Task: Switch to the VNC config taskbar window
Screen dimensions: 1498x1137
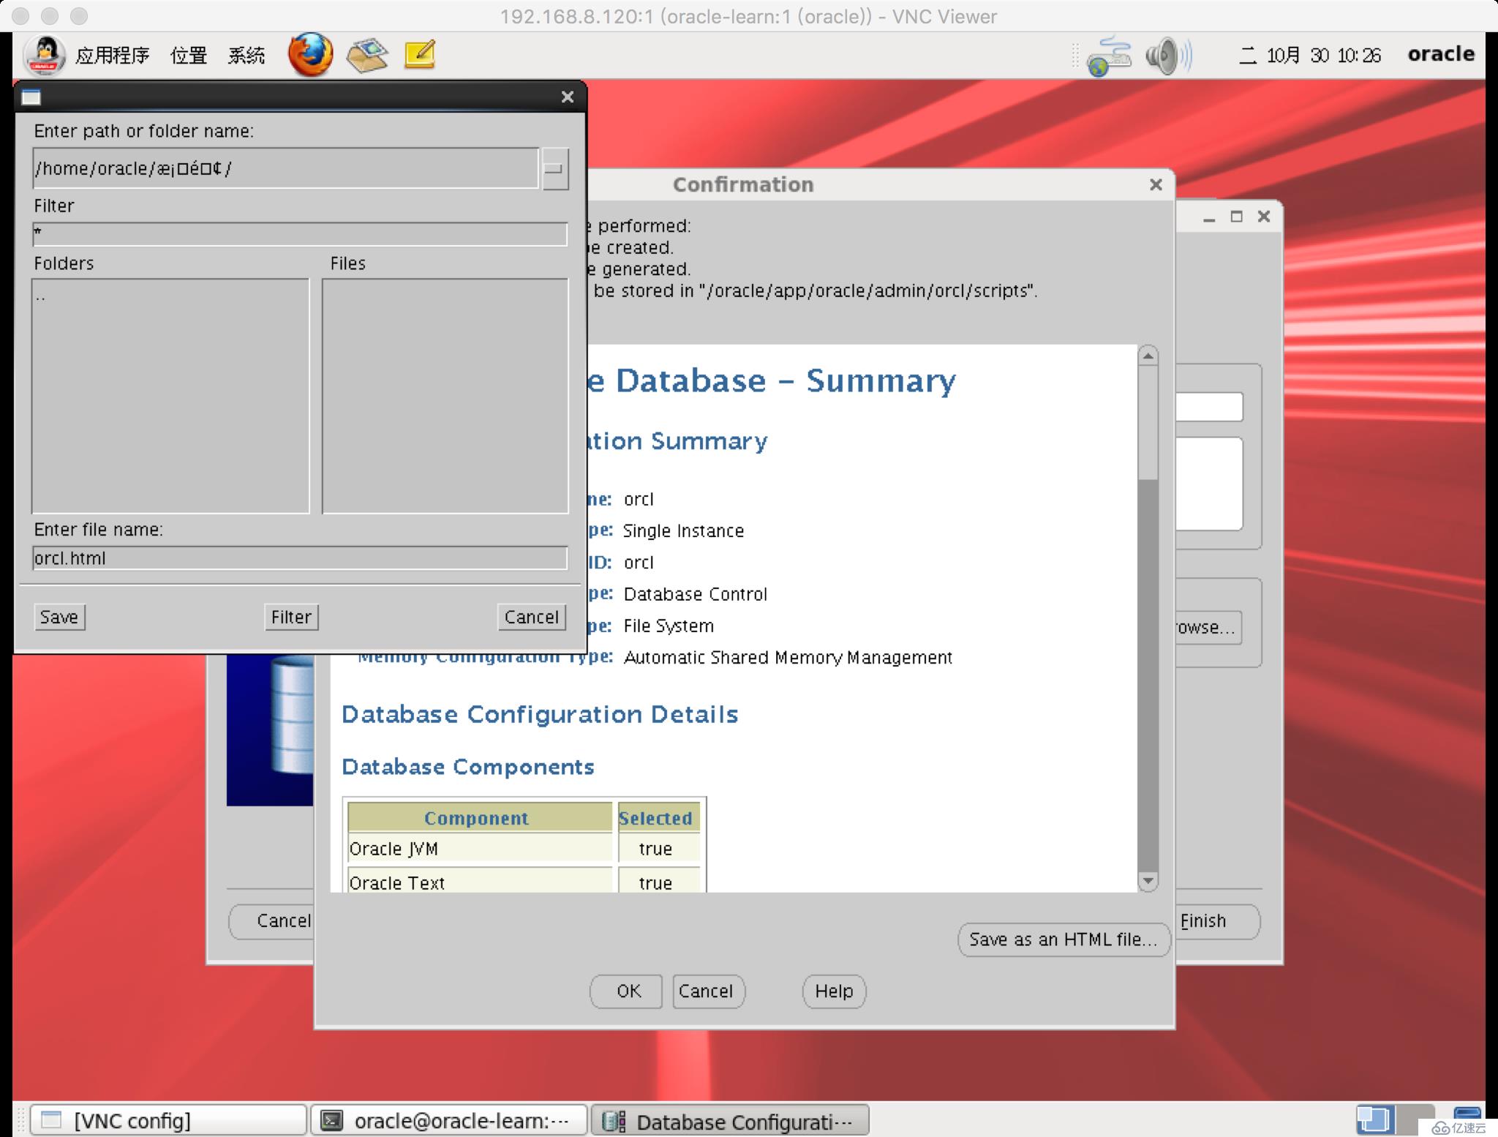Action: pyautogui.click(x=168, y=1121)
